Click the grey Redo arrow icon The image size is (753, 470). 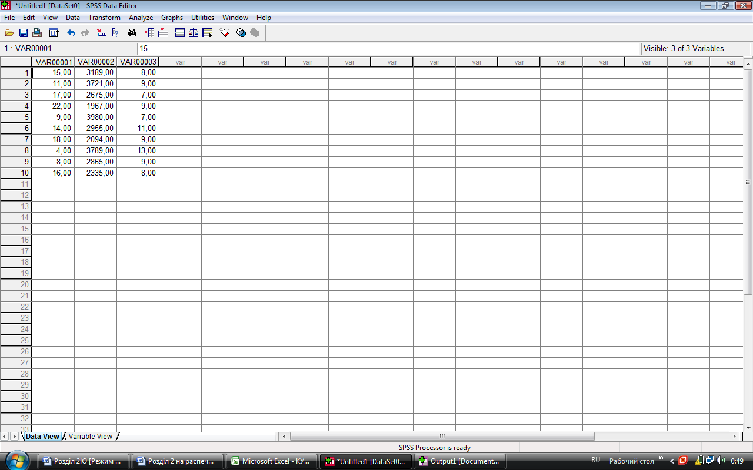pyautogui.click(x=85, y=33)
